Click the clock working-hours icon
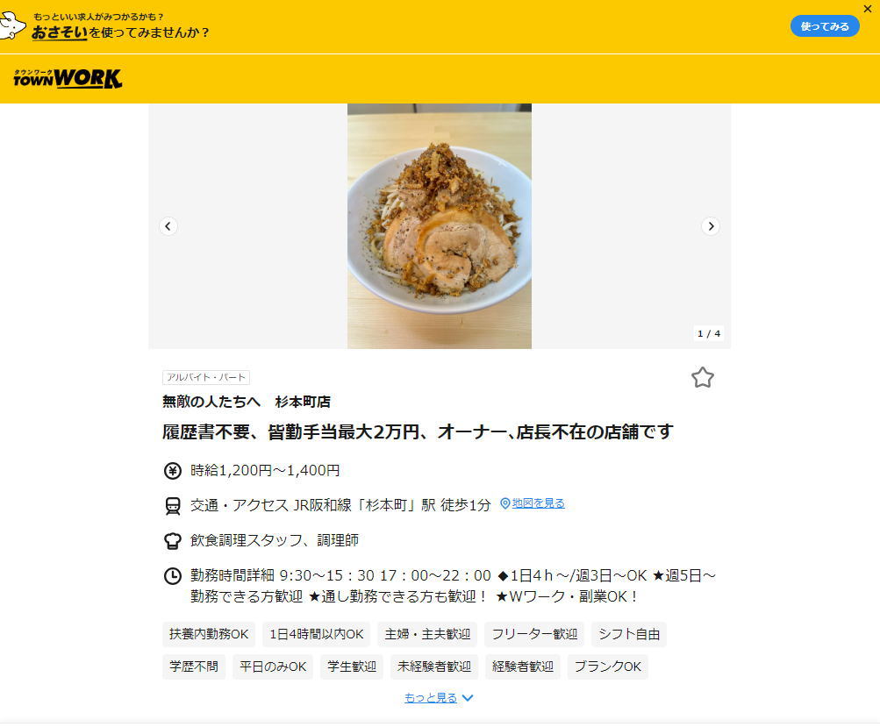 (x=172, y=576)
